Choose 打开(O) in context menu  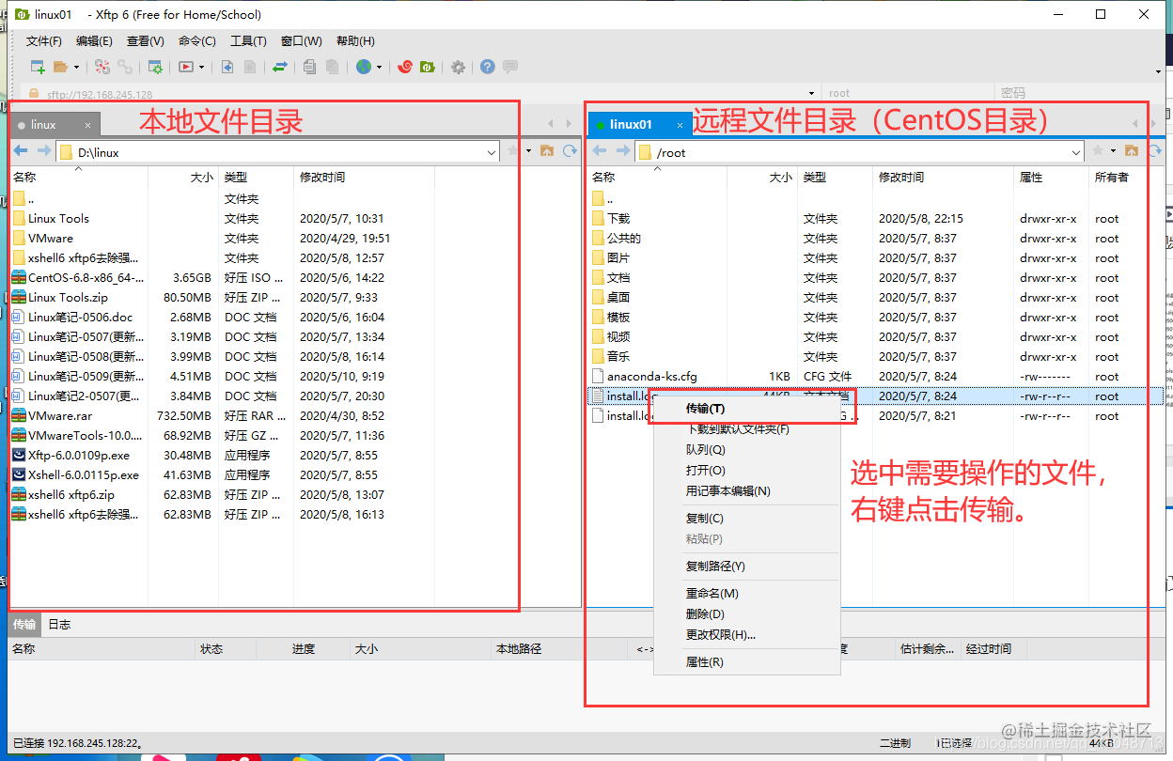pos(746,471)
